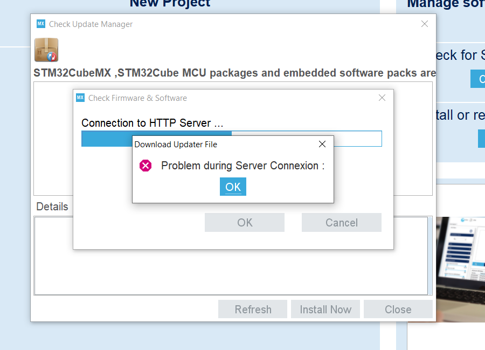Click the blue button under Check for updates
The width and height of the screenshot is (485, 350).
(x=478, y=79)
